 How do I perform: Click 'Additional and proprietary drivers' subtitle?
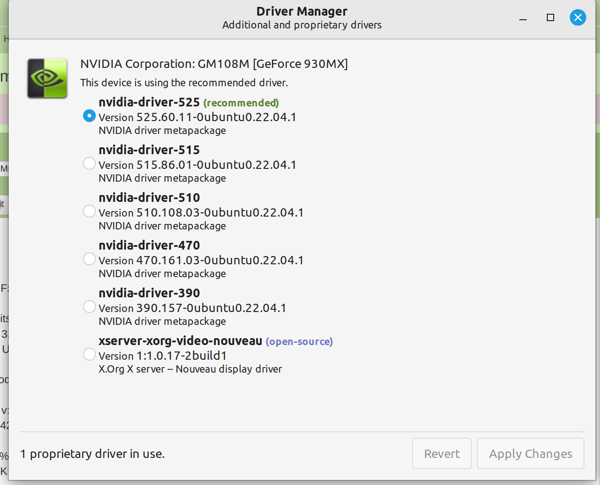point(302,25)
